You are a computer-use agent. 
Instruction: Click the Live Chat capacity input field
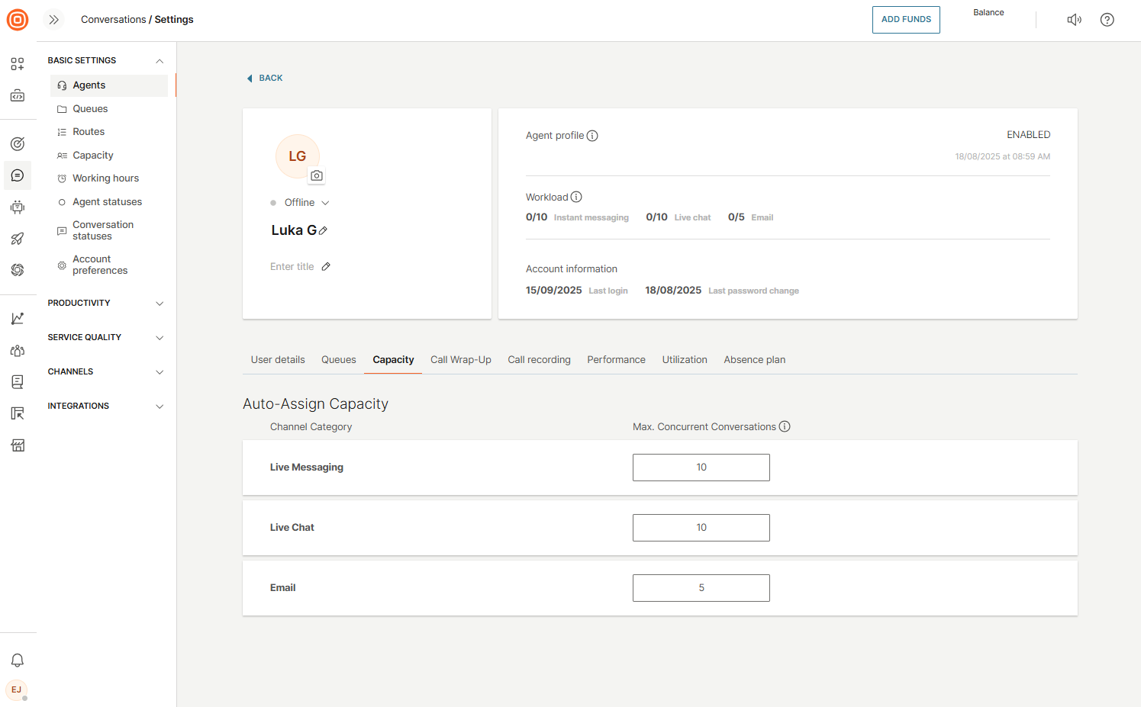[x=701, y=528]
